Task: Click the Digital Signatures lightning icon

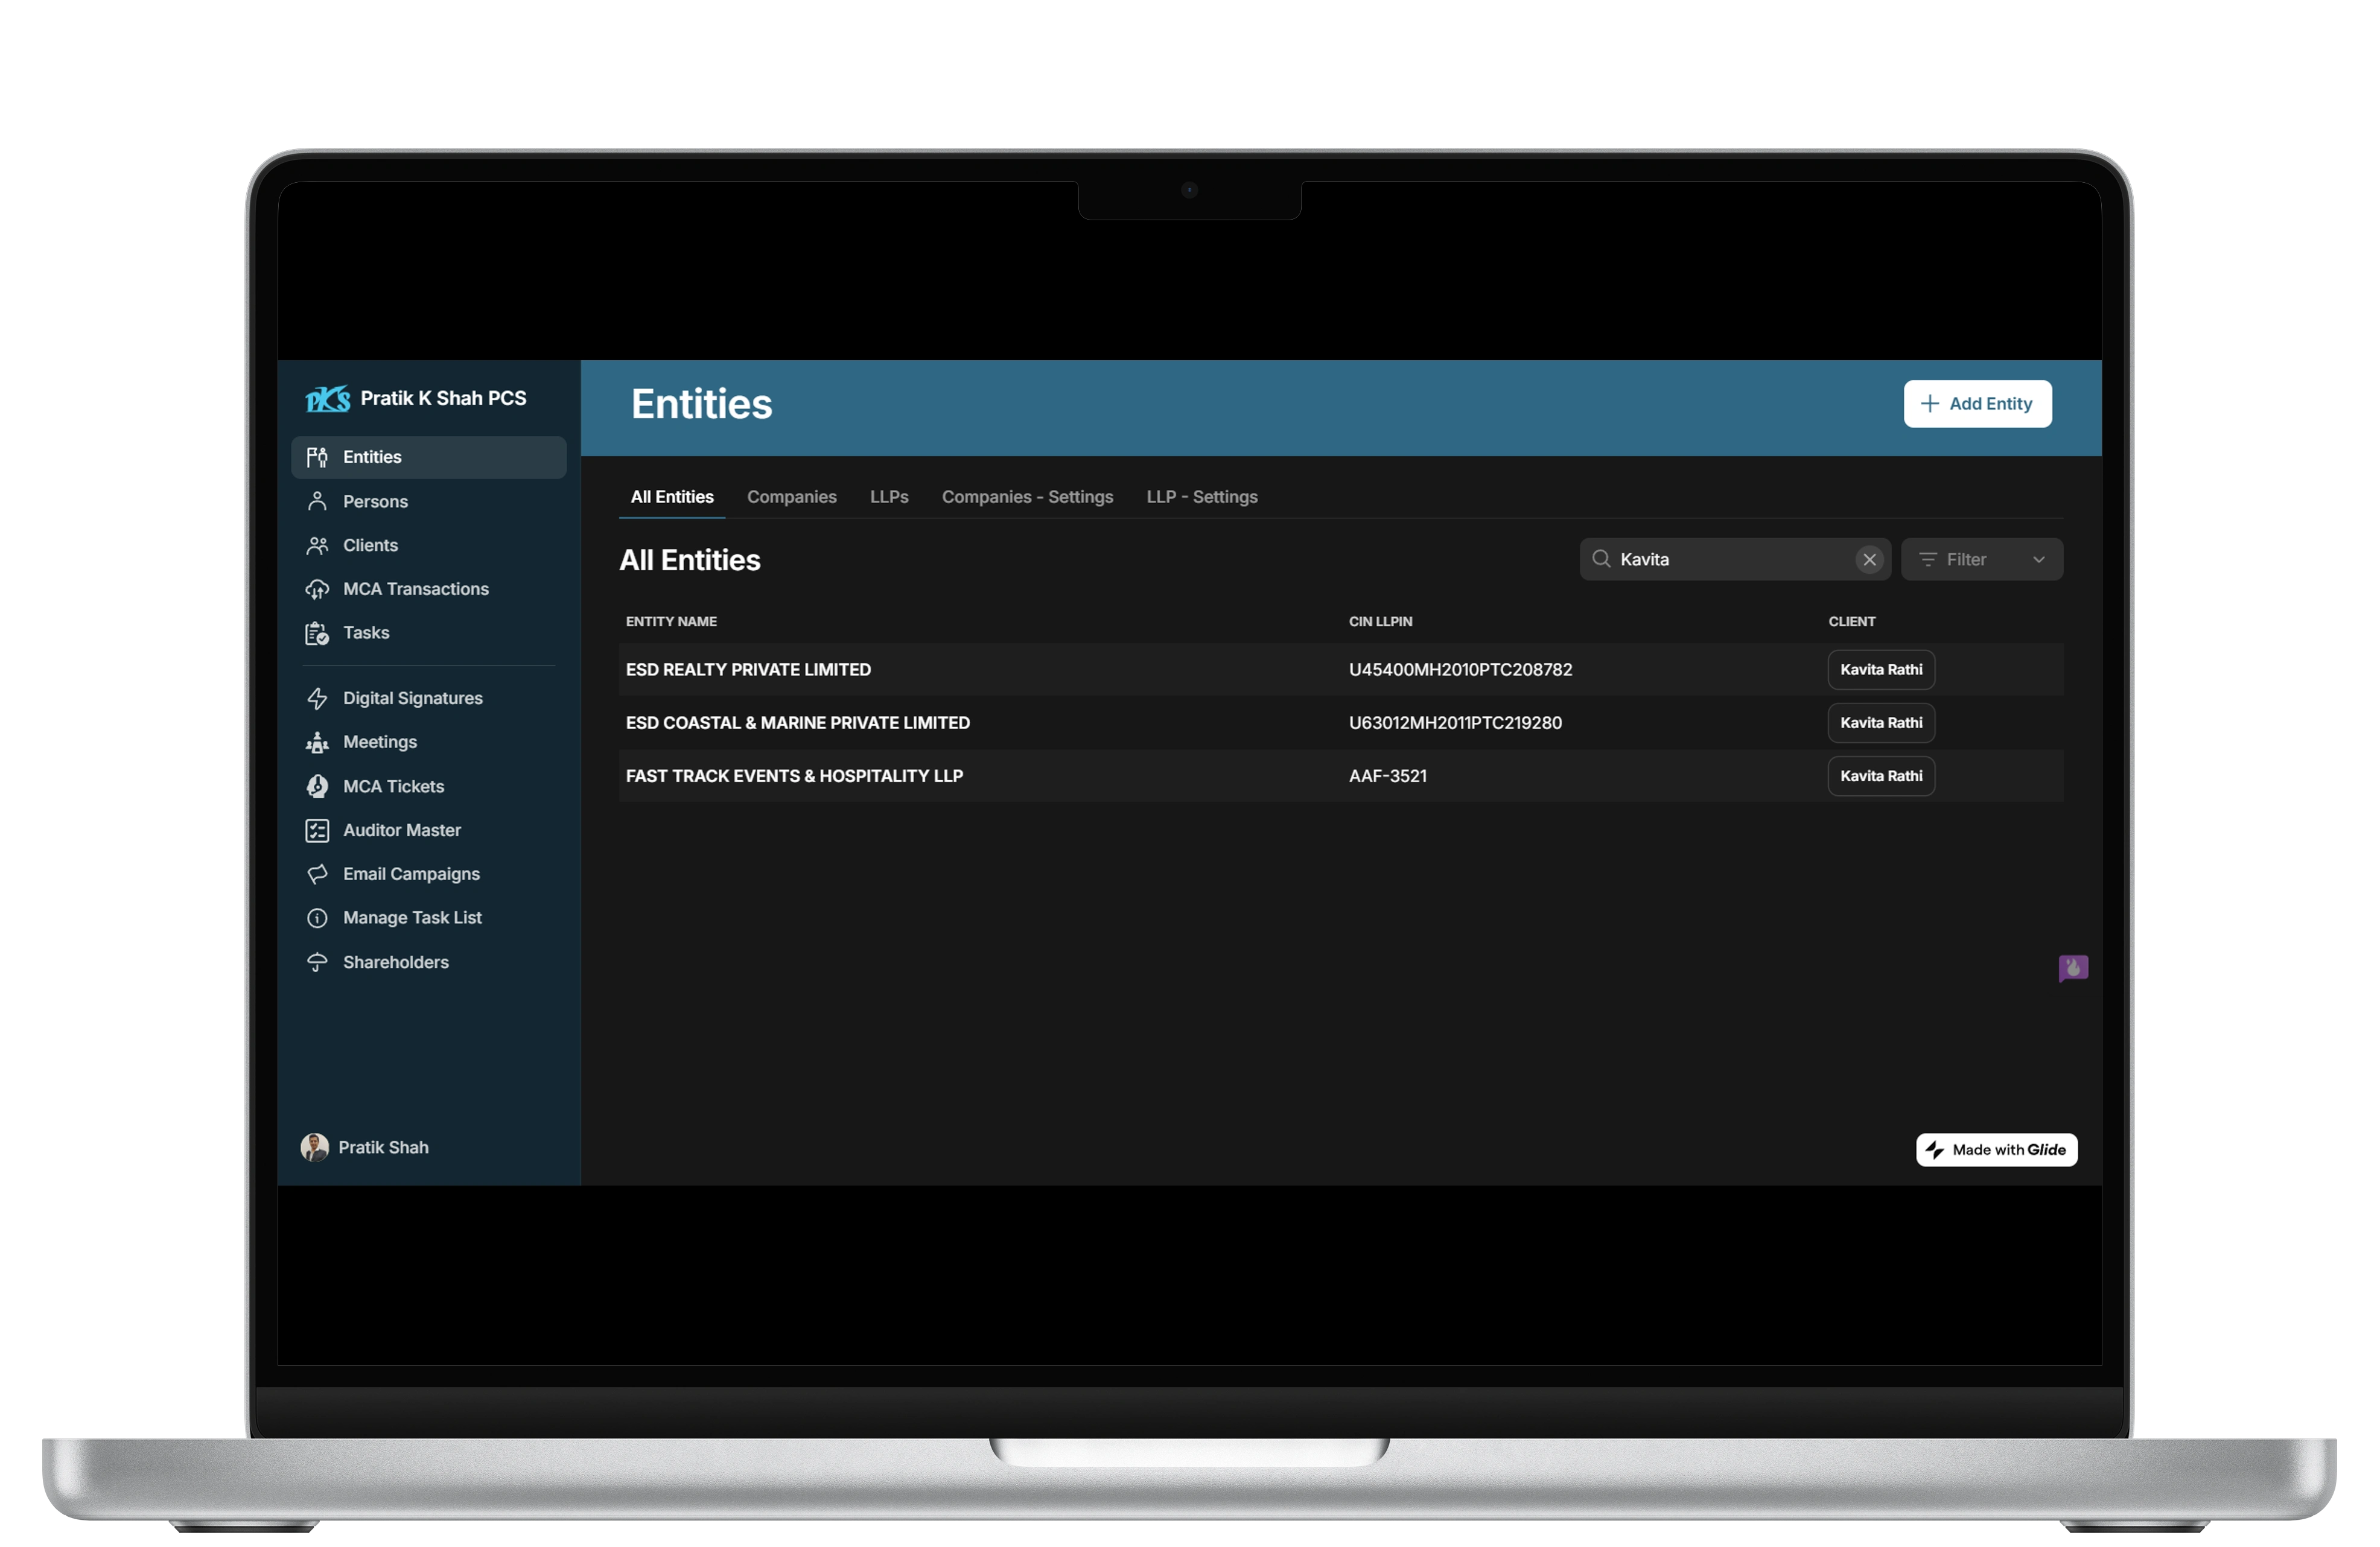Action: [x=317, y=698]
